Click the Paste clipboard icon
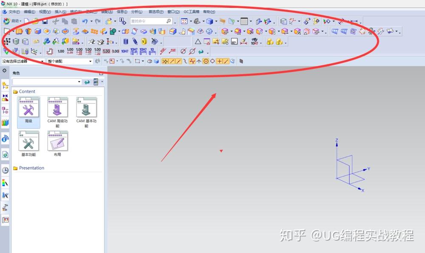Screen dimensions: 425x253 (x=74, y=21)
